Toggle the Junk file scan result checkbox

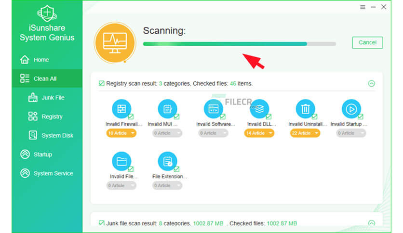(x=102, y=223)
